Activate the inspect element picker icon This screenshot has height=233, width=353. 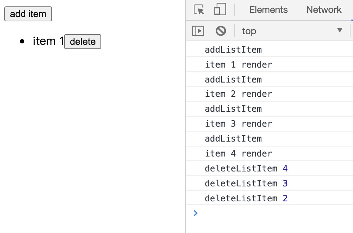point(199,10)
